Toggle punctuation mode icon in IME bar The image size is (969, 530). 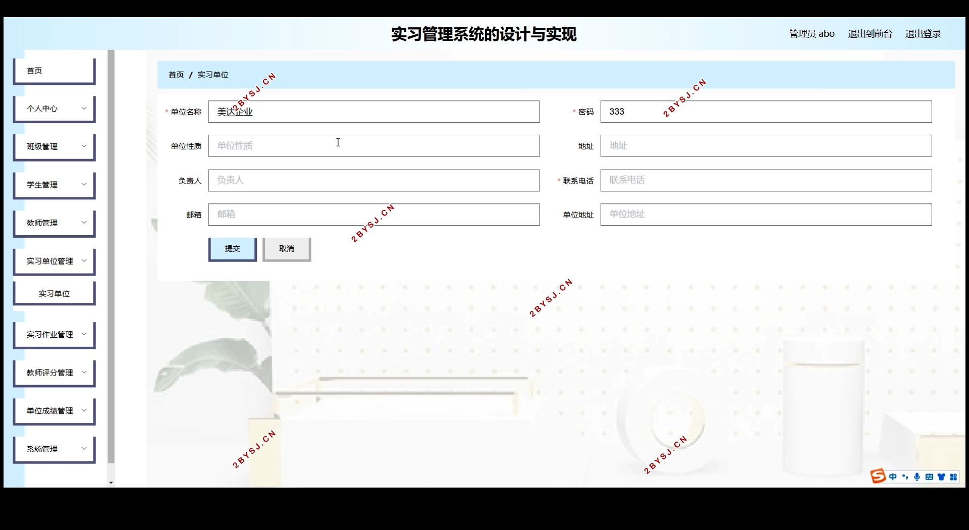[x=905, y=477]
